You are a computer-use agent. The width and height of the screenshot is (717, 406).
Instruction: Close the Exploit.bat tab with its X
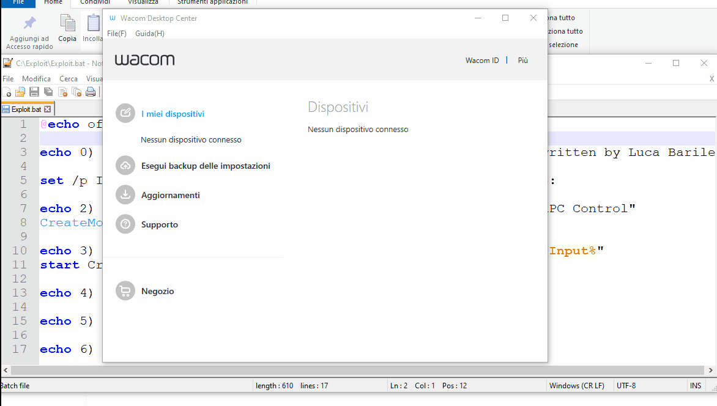click(48, 109)
